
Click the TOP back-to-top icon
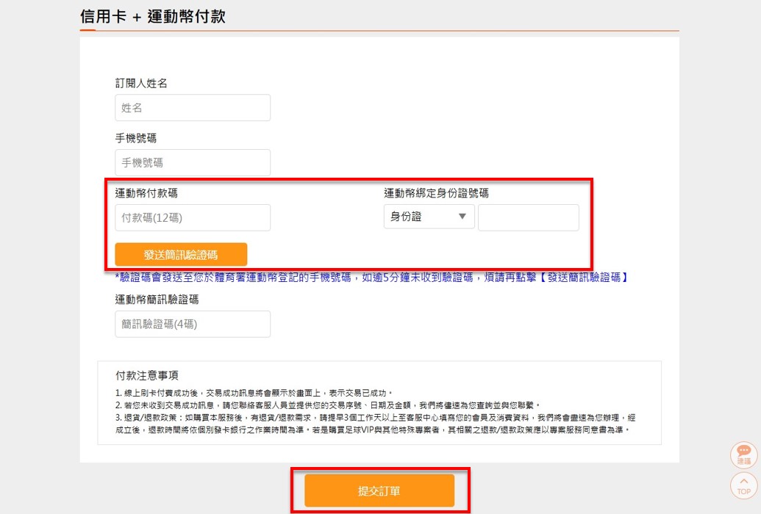pos(743,485)
